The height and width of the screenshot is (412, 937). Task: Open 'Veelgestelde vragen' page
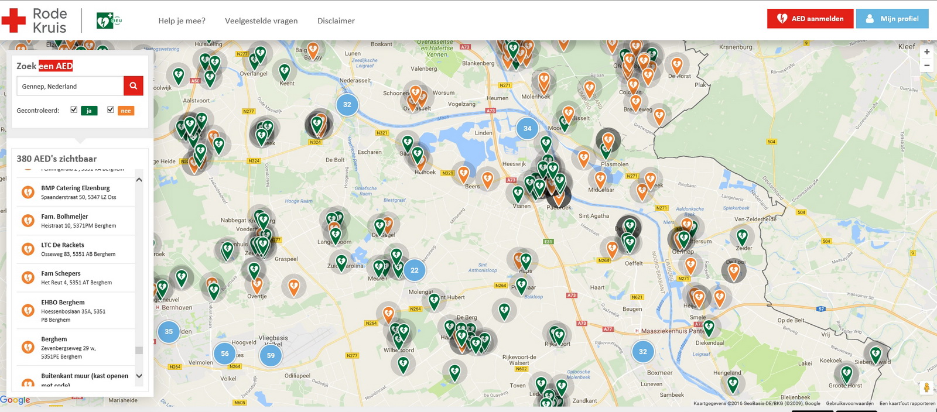coord(261,21)
